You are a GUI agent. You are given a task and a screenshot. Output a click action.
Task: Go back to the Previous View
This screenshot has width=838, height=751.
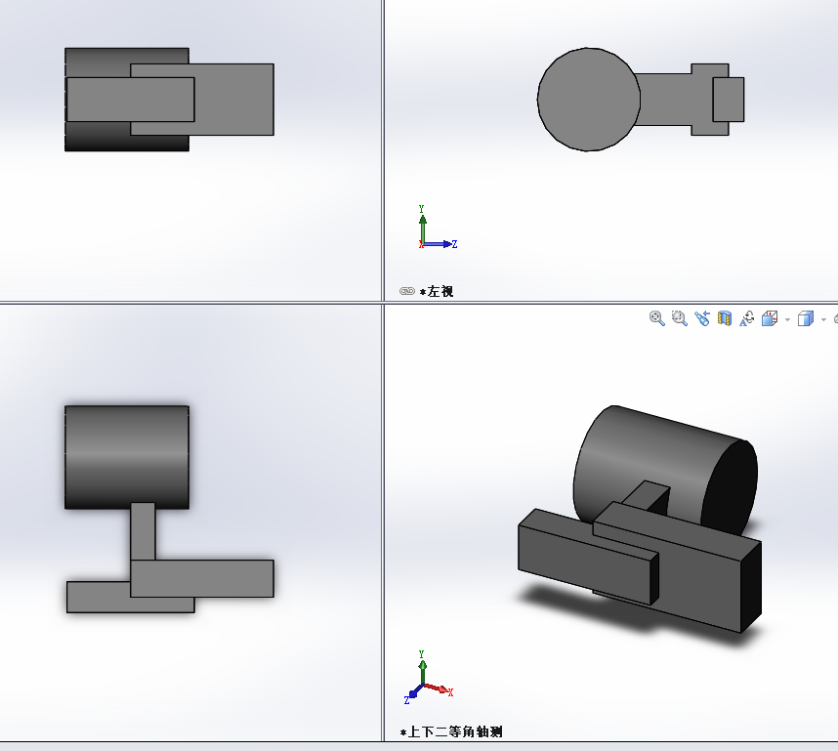pos(701,318)
